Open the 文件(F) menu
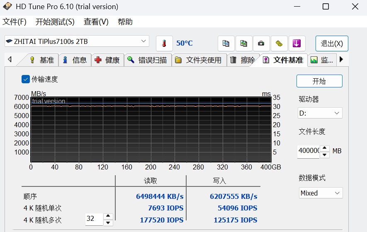 14,22
